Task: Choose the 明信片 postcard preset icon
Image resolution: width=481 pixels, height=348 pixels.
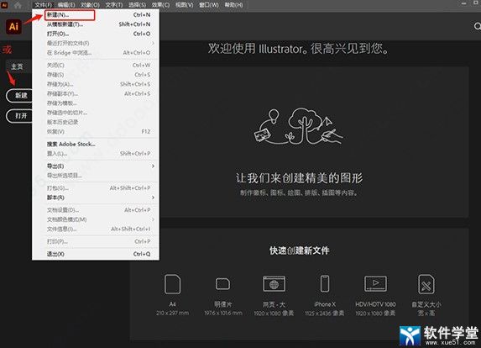Action: (223, 284)
